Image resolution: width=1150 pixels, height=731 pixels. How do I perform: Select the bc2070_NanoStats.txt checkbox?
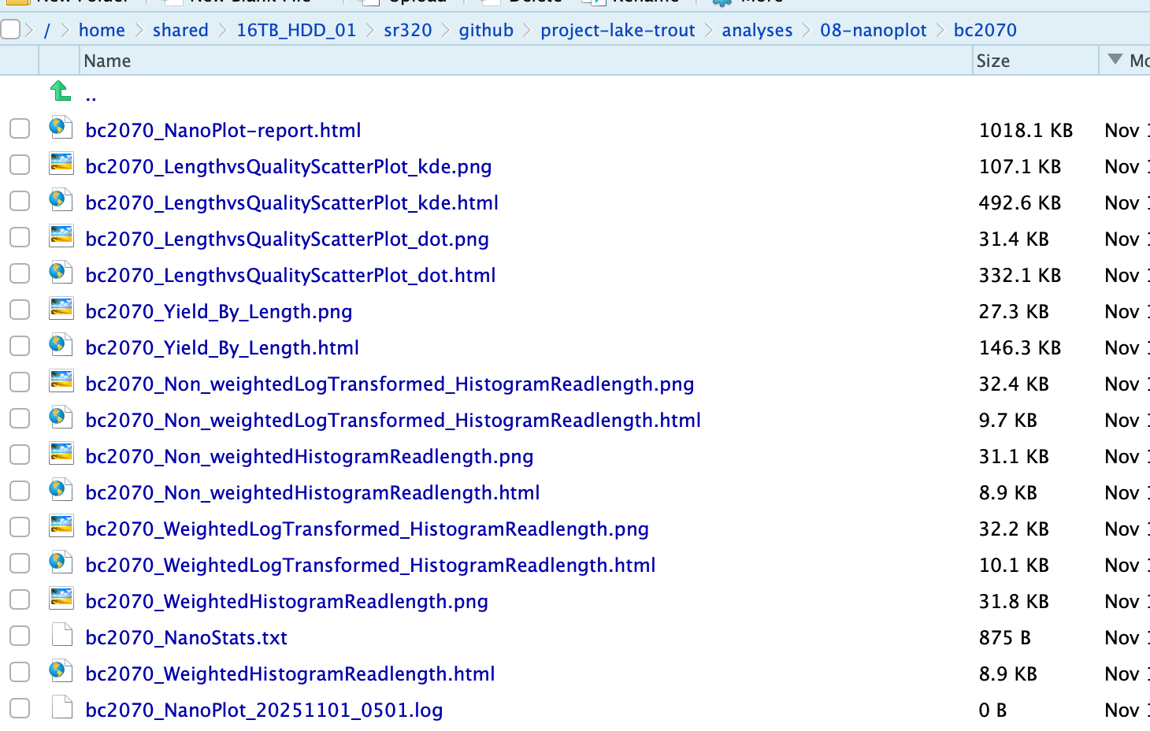20,636
